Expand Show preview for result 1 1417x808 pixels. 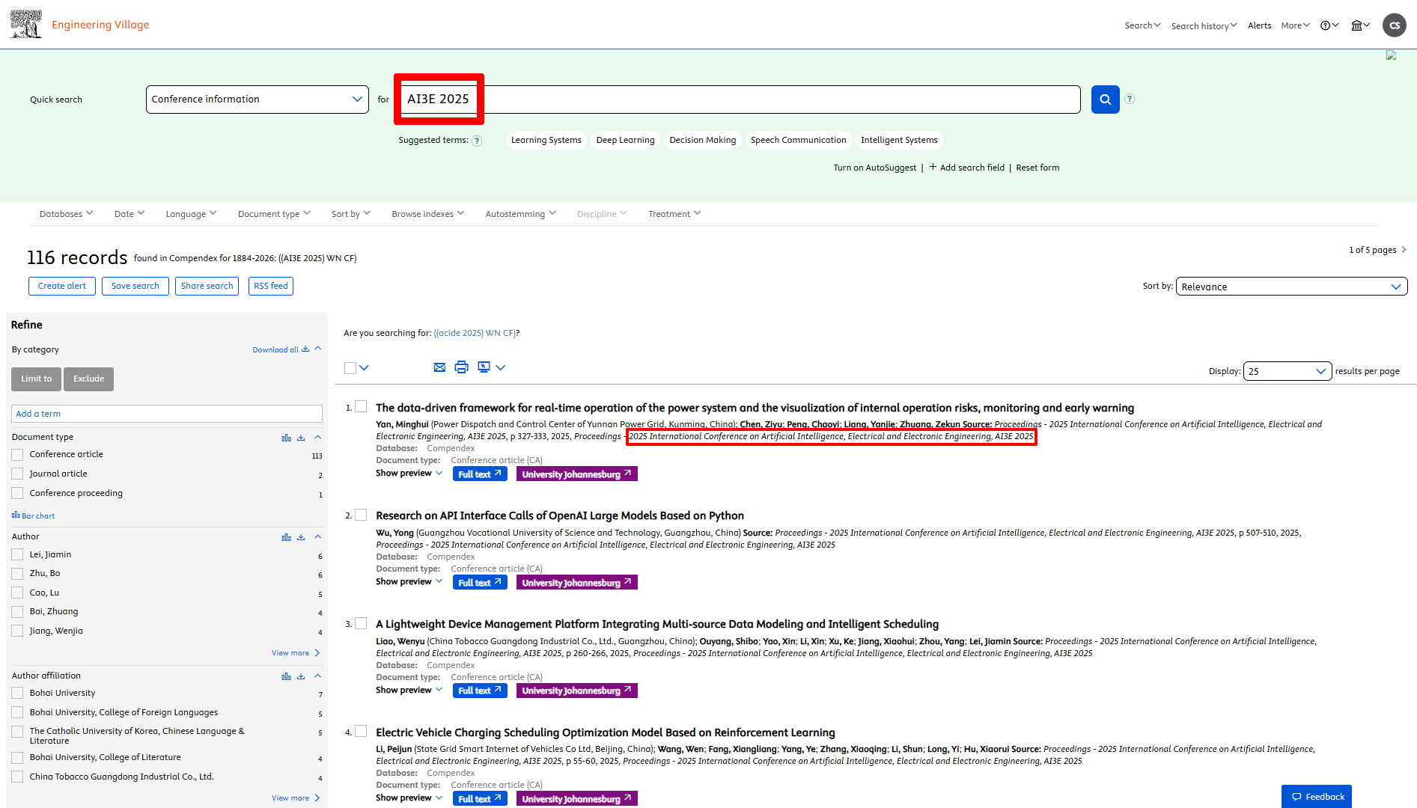[409, 474]
